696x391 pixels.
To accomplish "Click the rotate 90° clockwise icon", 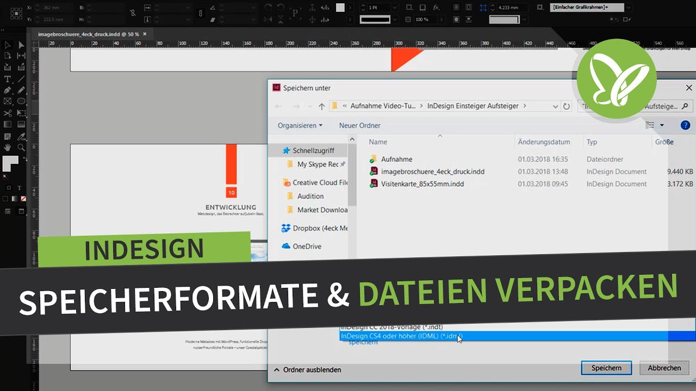I will pyautogui.click(x=268, y=8).
